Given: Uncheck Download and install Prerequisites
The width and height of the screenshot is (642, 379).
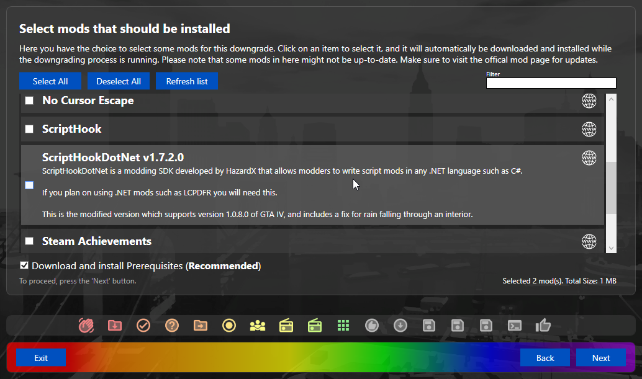Looking at the screenshot, I should pos(24,265).
